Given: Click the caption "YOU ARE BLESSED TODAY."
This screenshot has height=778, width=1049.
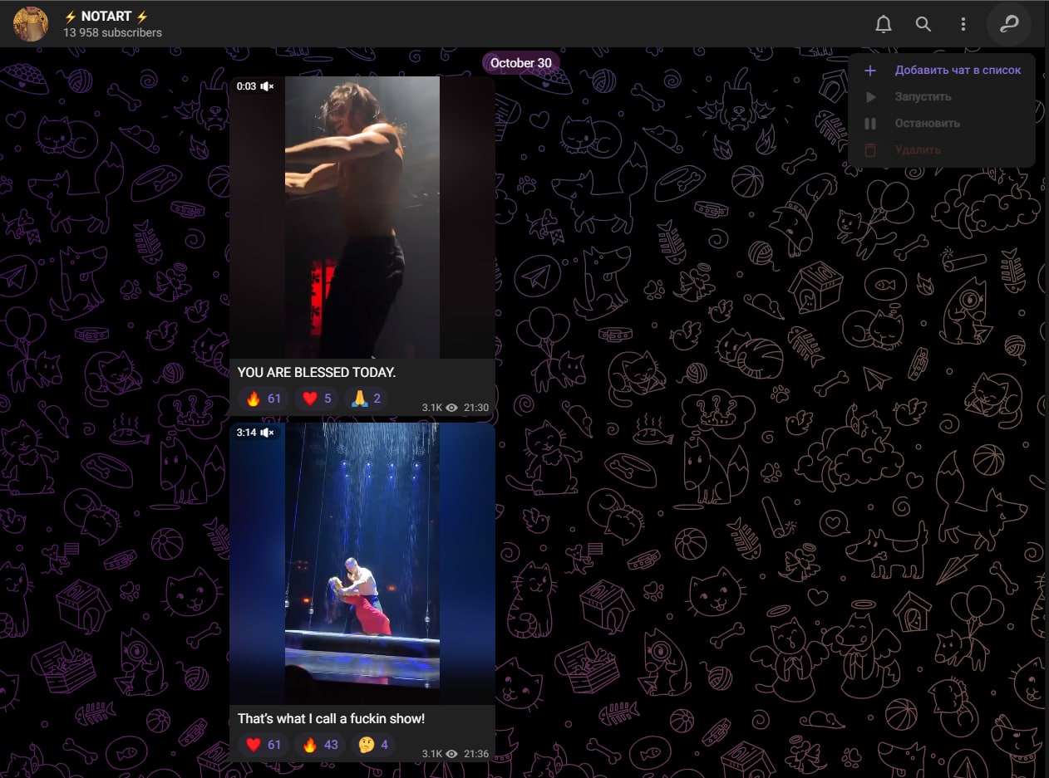Looking at the screenshot, I should pos(317,373).
